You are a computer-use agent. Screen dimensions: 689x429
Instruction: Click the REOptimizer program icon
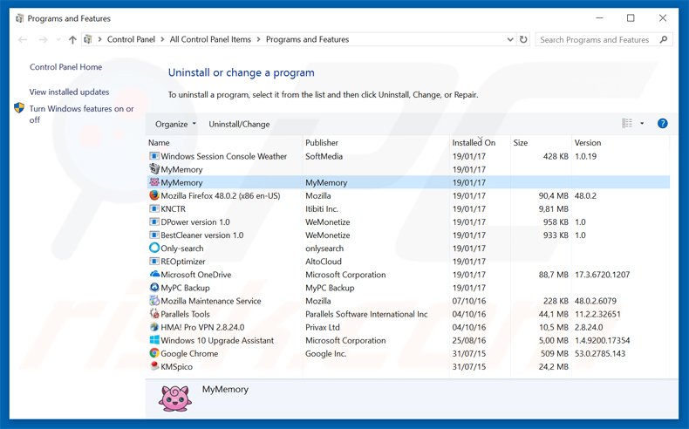tap(153, 262)
